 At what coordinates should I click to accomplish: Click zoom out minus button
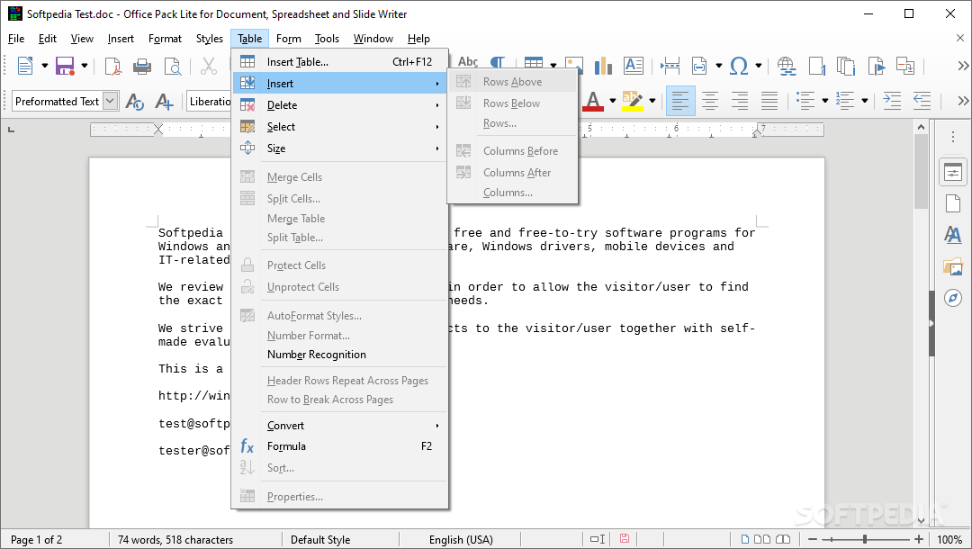813,540
